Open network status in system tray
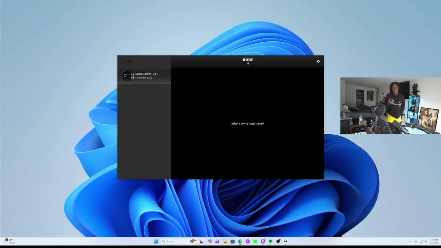 [421, 241]
